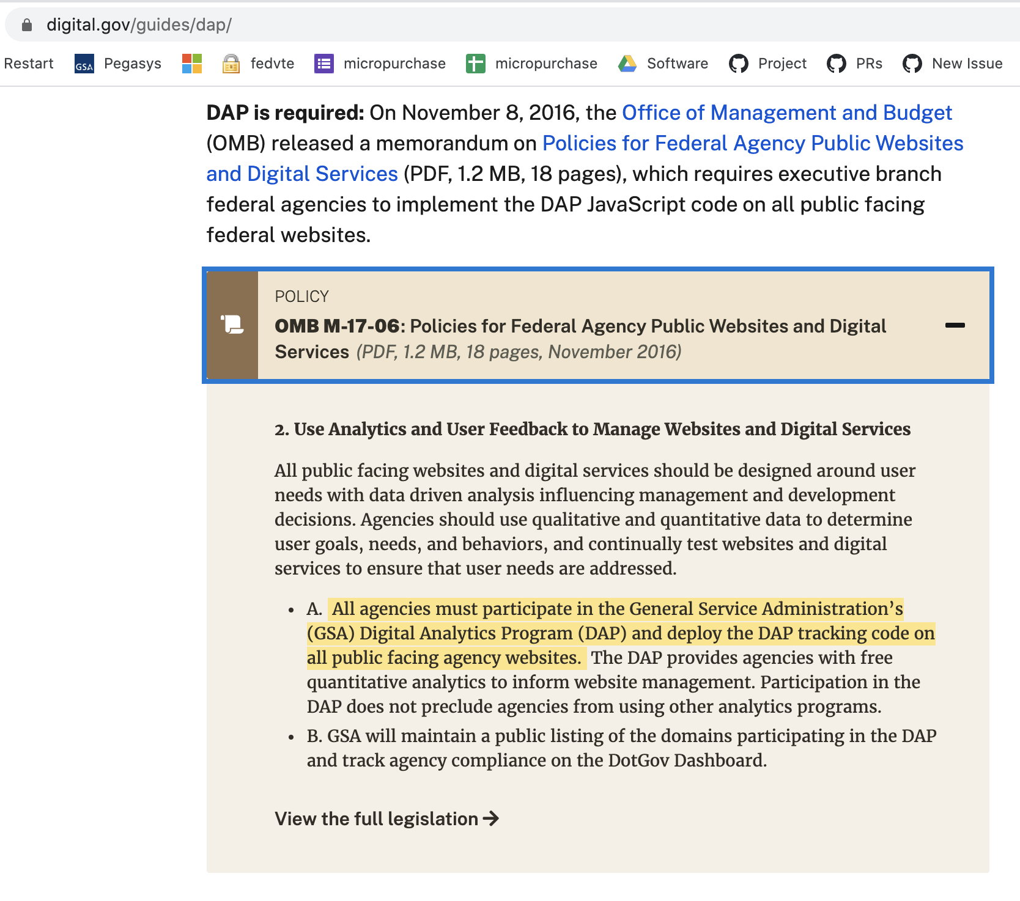Click the GitHub icon beside Project

click(x=739, y=64)
